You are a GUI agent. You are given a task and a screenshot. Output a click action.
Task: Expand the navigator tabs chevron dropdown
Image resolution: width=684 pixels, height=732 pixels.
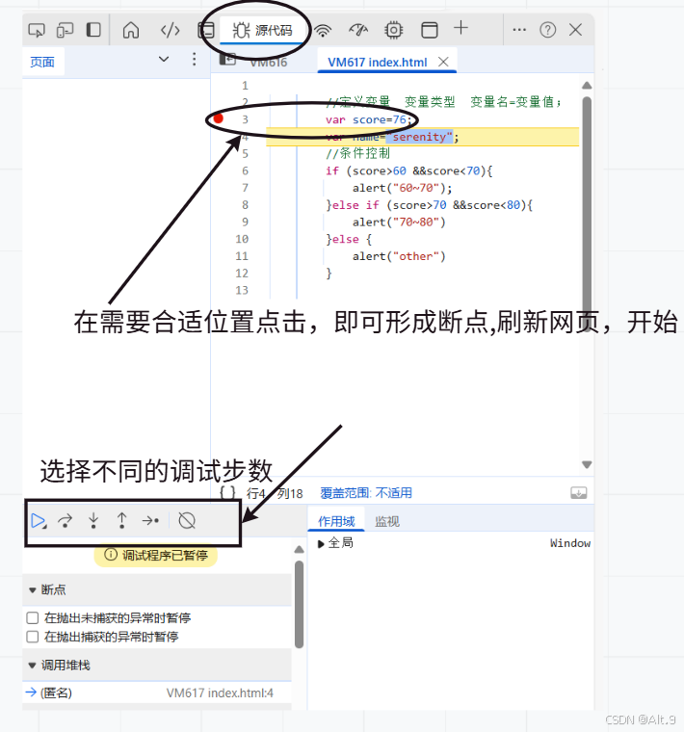tap(164, 60)
